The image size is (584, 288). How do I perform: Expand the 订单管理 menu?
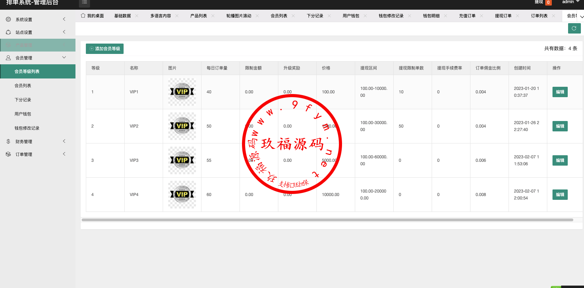pyautogui.click(x=64, y=154)
